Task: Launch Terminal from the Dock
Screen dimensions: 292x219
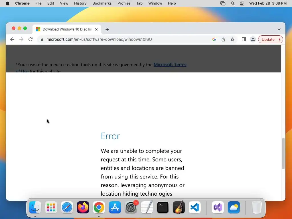Action: 163,207
